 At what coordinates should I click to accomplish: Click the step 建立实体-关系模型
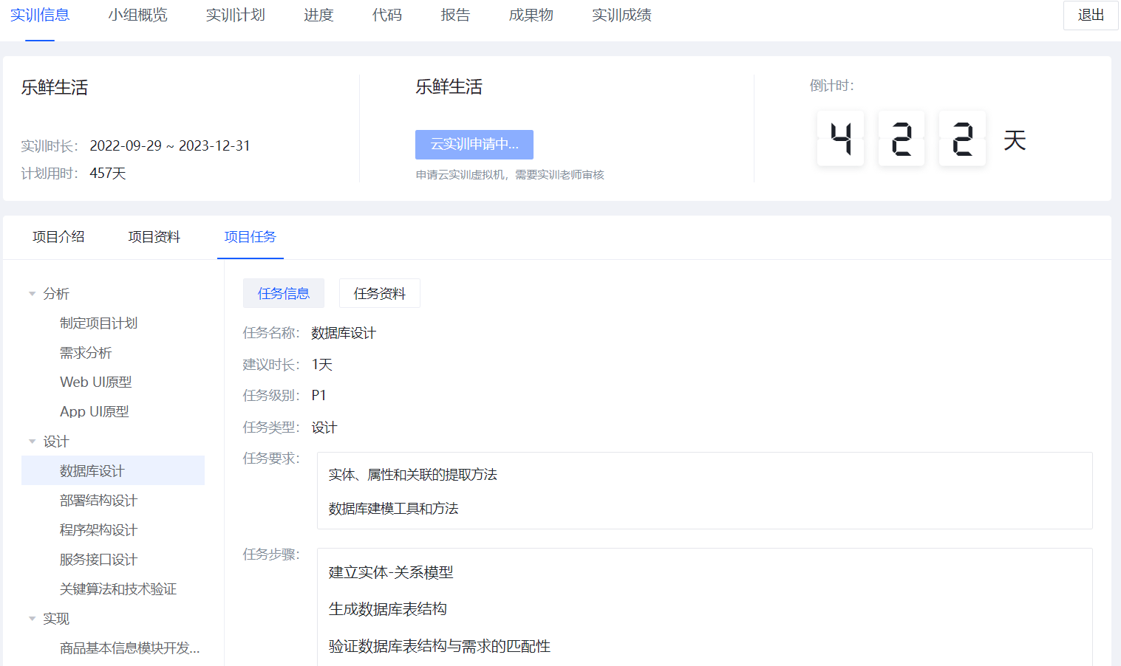(x=391, y=572)
